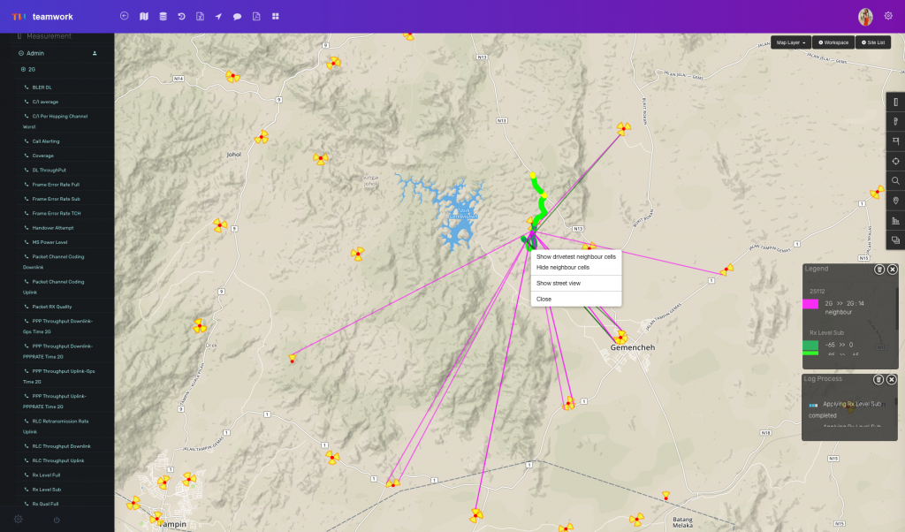
Task: Open the database icon in top toolbar
Action: point(162,16)
